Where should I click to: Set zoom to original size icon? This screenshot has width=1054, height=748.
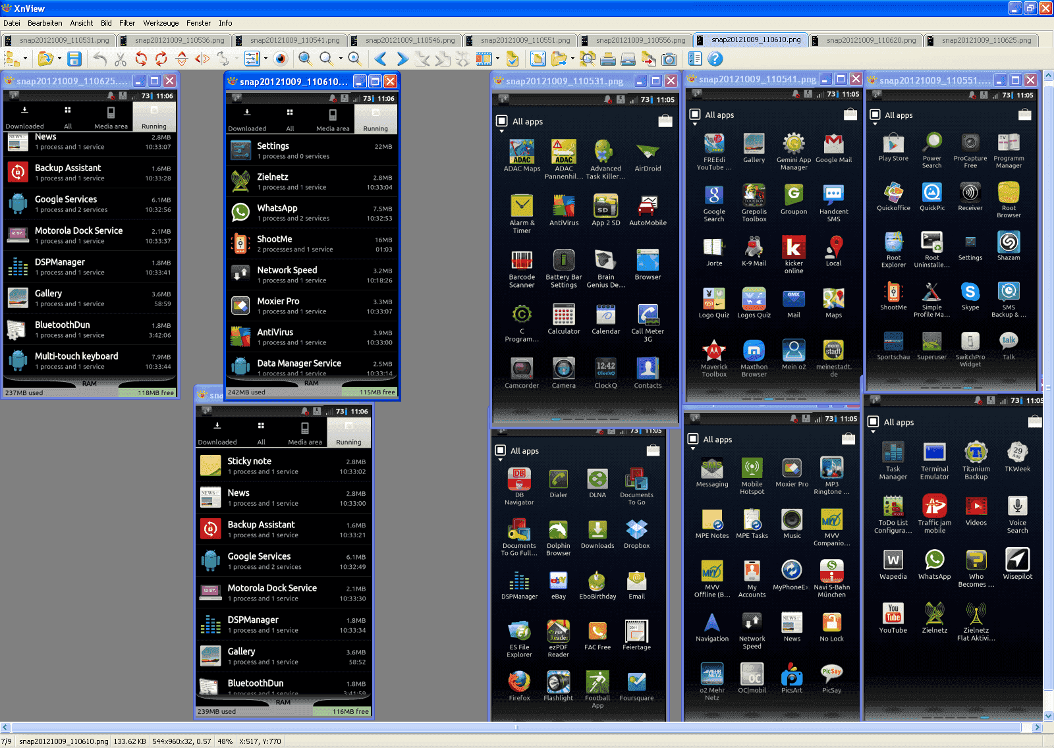click(x=354, y=59)
